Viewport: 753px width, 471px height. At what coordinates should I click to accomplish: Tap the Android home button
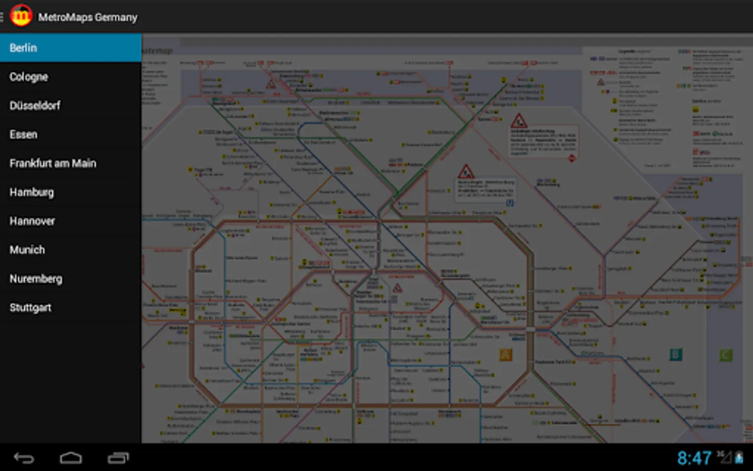[x=71, y=458]
